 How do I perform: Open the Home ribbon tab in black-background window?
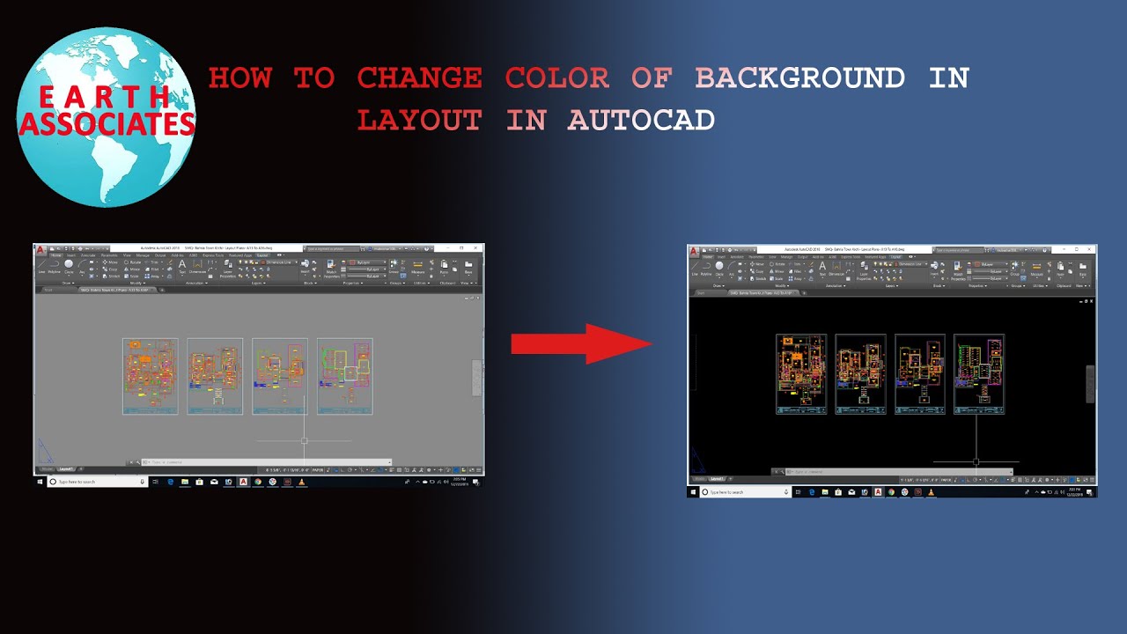(x=708, y=257)
